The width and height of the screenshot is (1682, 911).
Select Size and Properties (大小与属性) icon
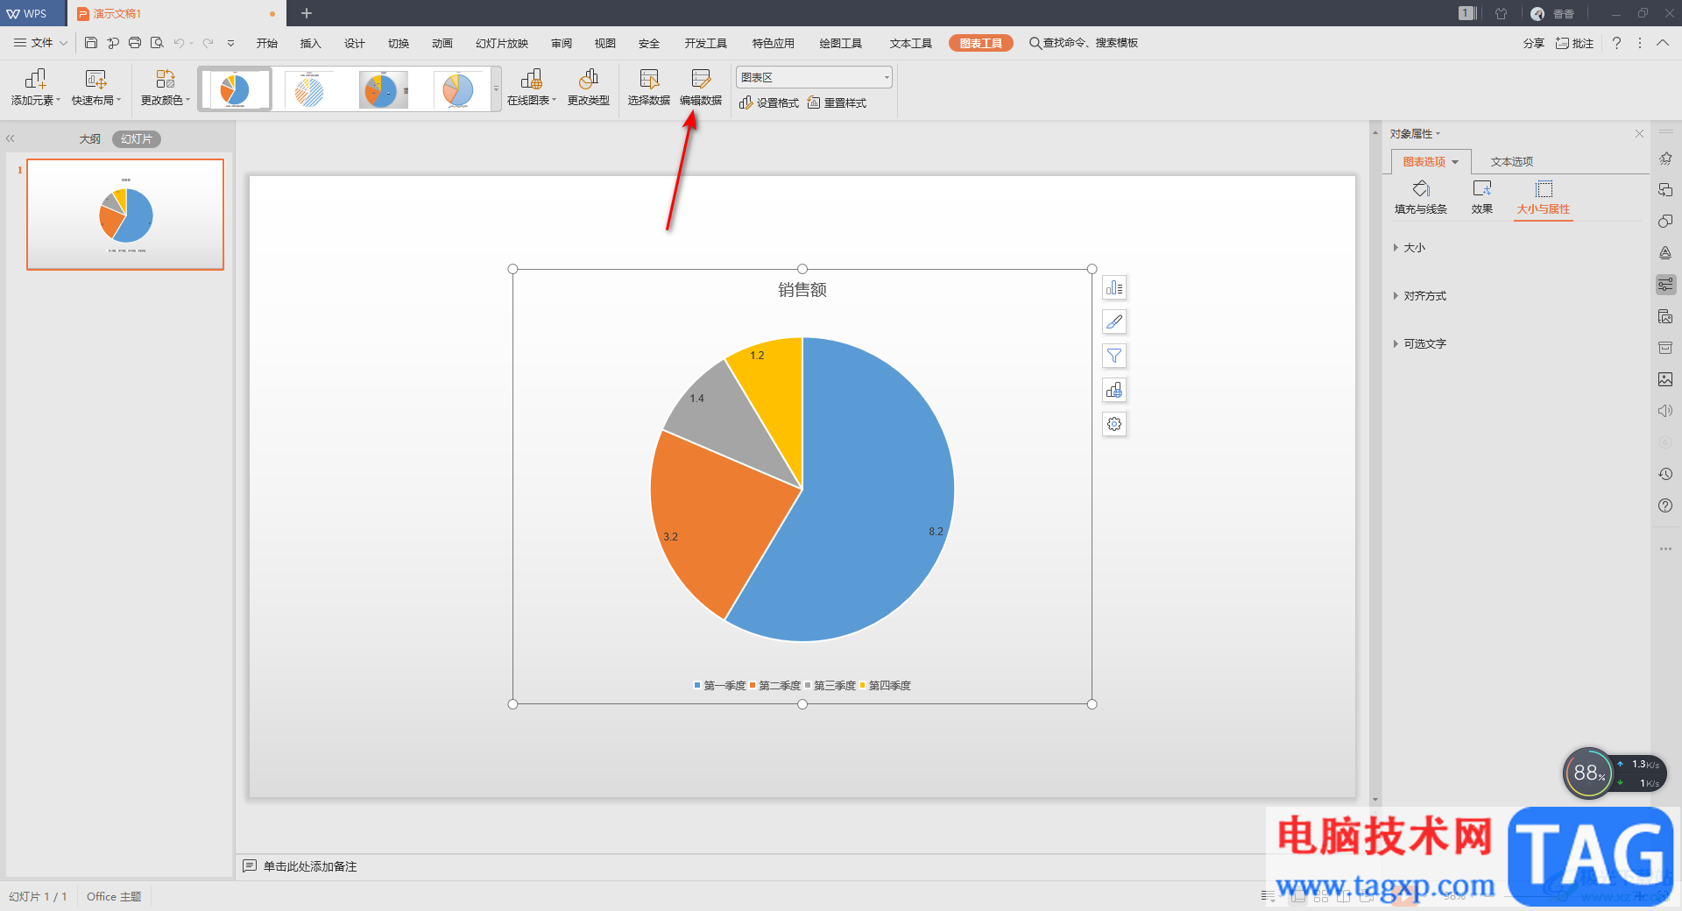click(x=1544, y=197)
